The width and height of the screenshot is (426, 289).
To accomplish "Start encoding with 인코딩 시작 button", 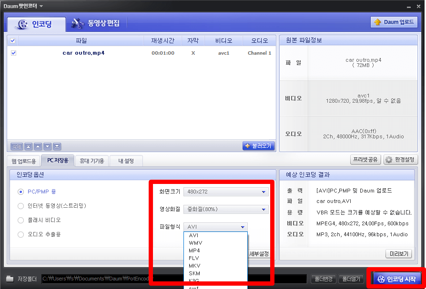I will coord(397,279).
